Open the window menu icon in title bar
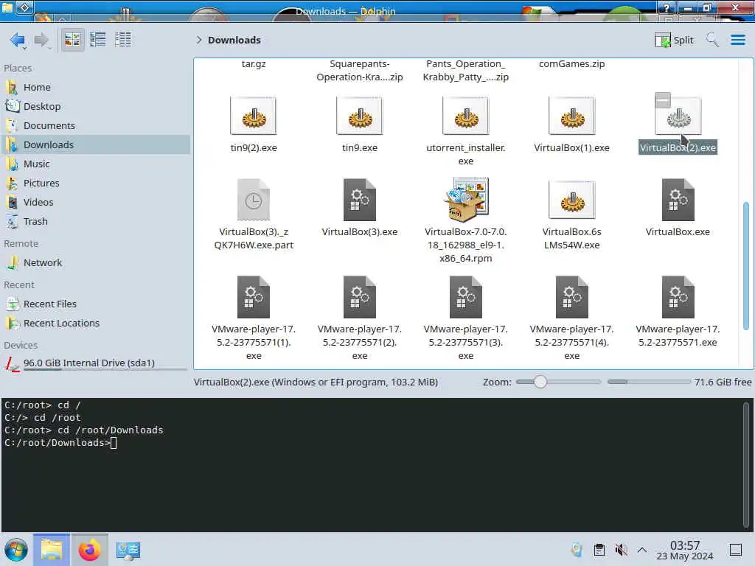Screen dimensions: 755x566 (7, 7)
